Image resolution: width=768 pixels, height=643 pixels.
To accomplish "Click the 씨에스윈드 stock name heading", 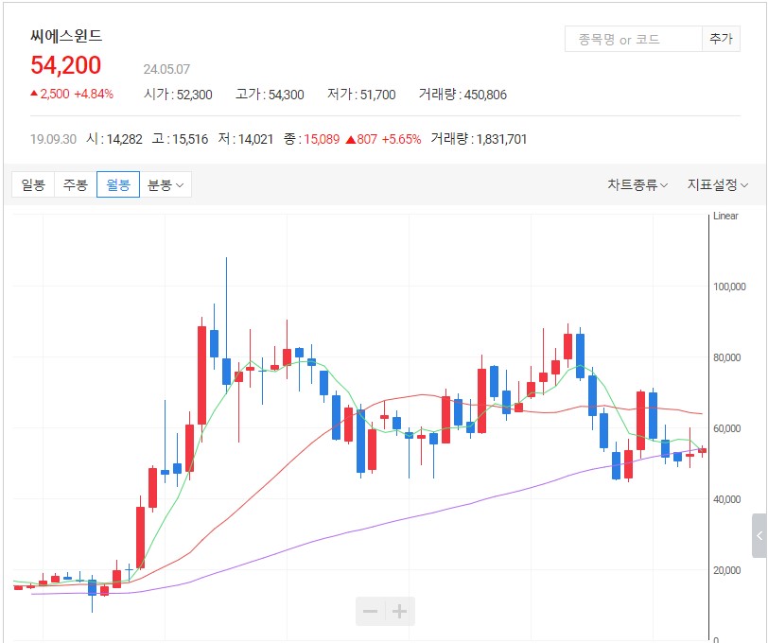I will pyautogui.click(x=66, y=37).
